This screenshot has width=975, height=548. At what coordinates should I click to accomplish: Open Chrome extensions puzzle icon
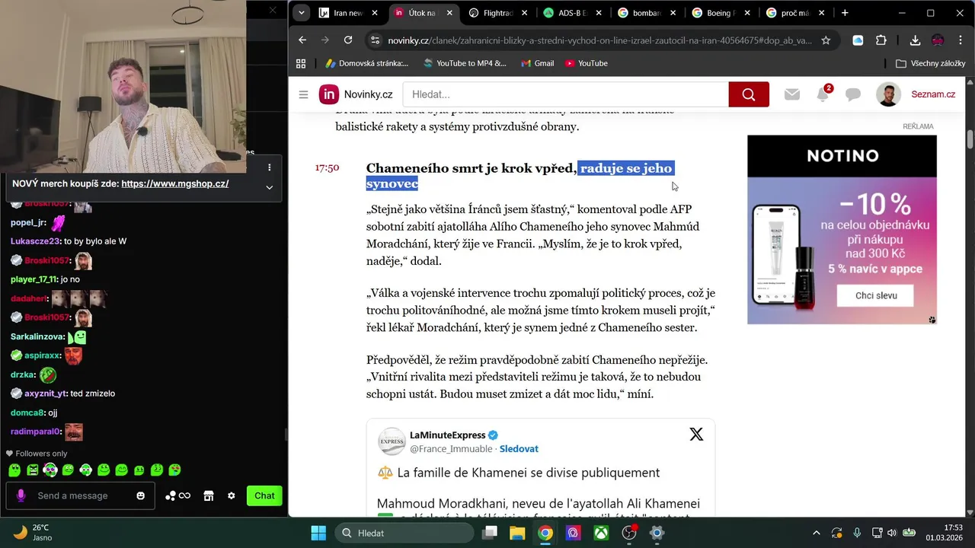point(881,40)
